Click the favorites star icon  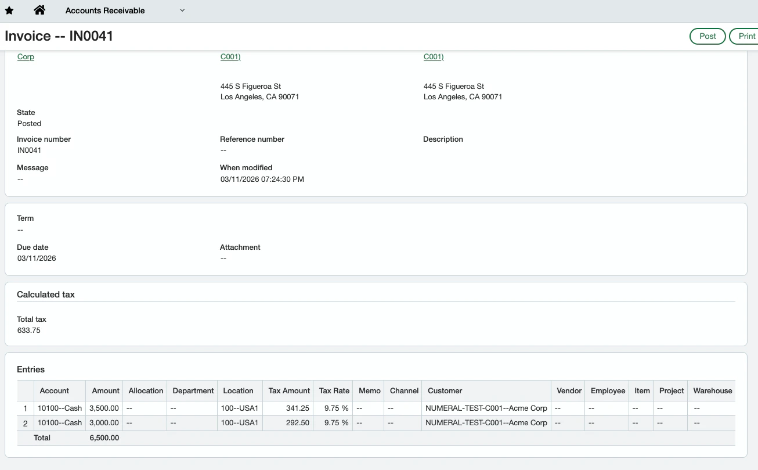pos(9,10)
